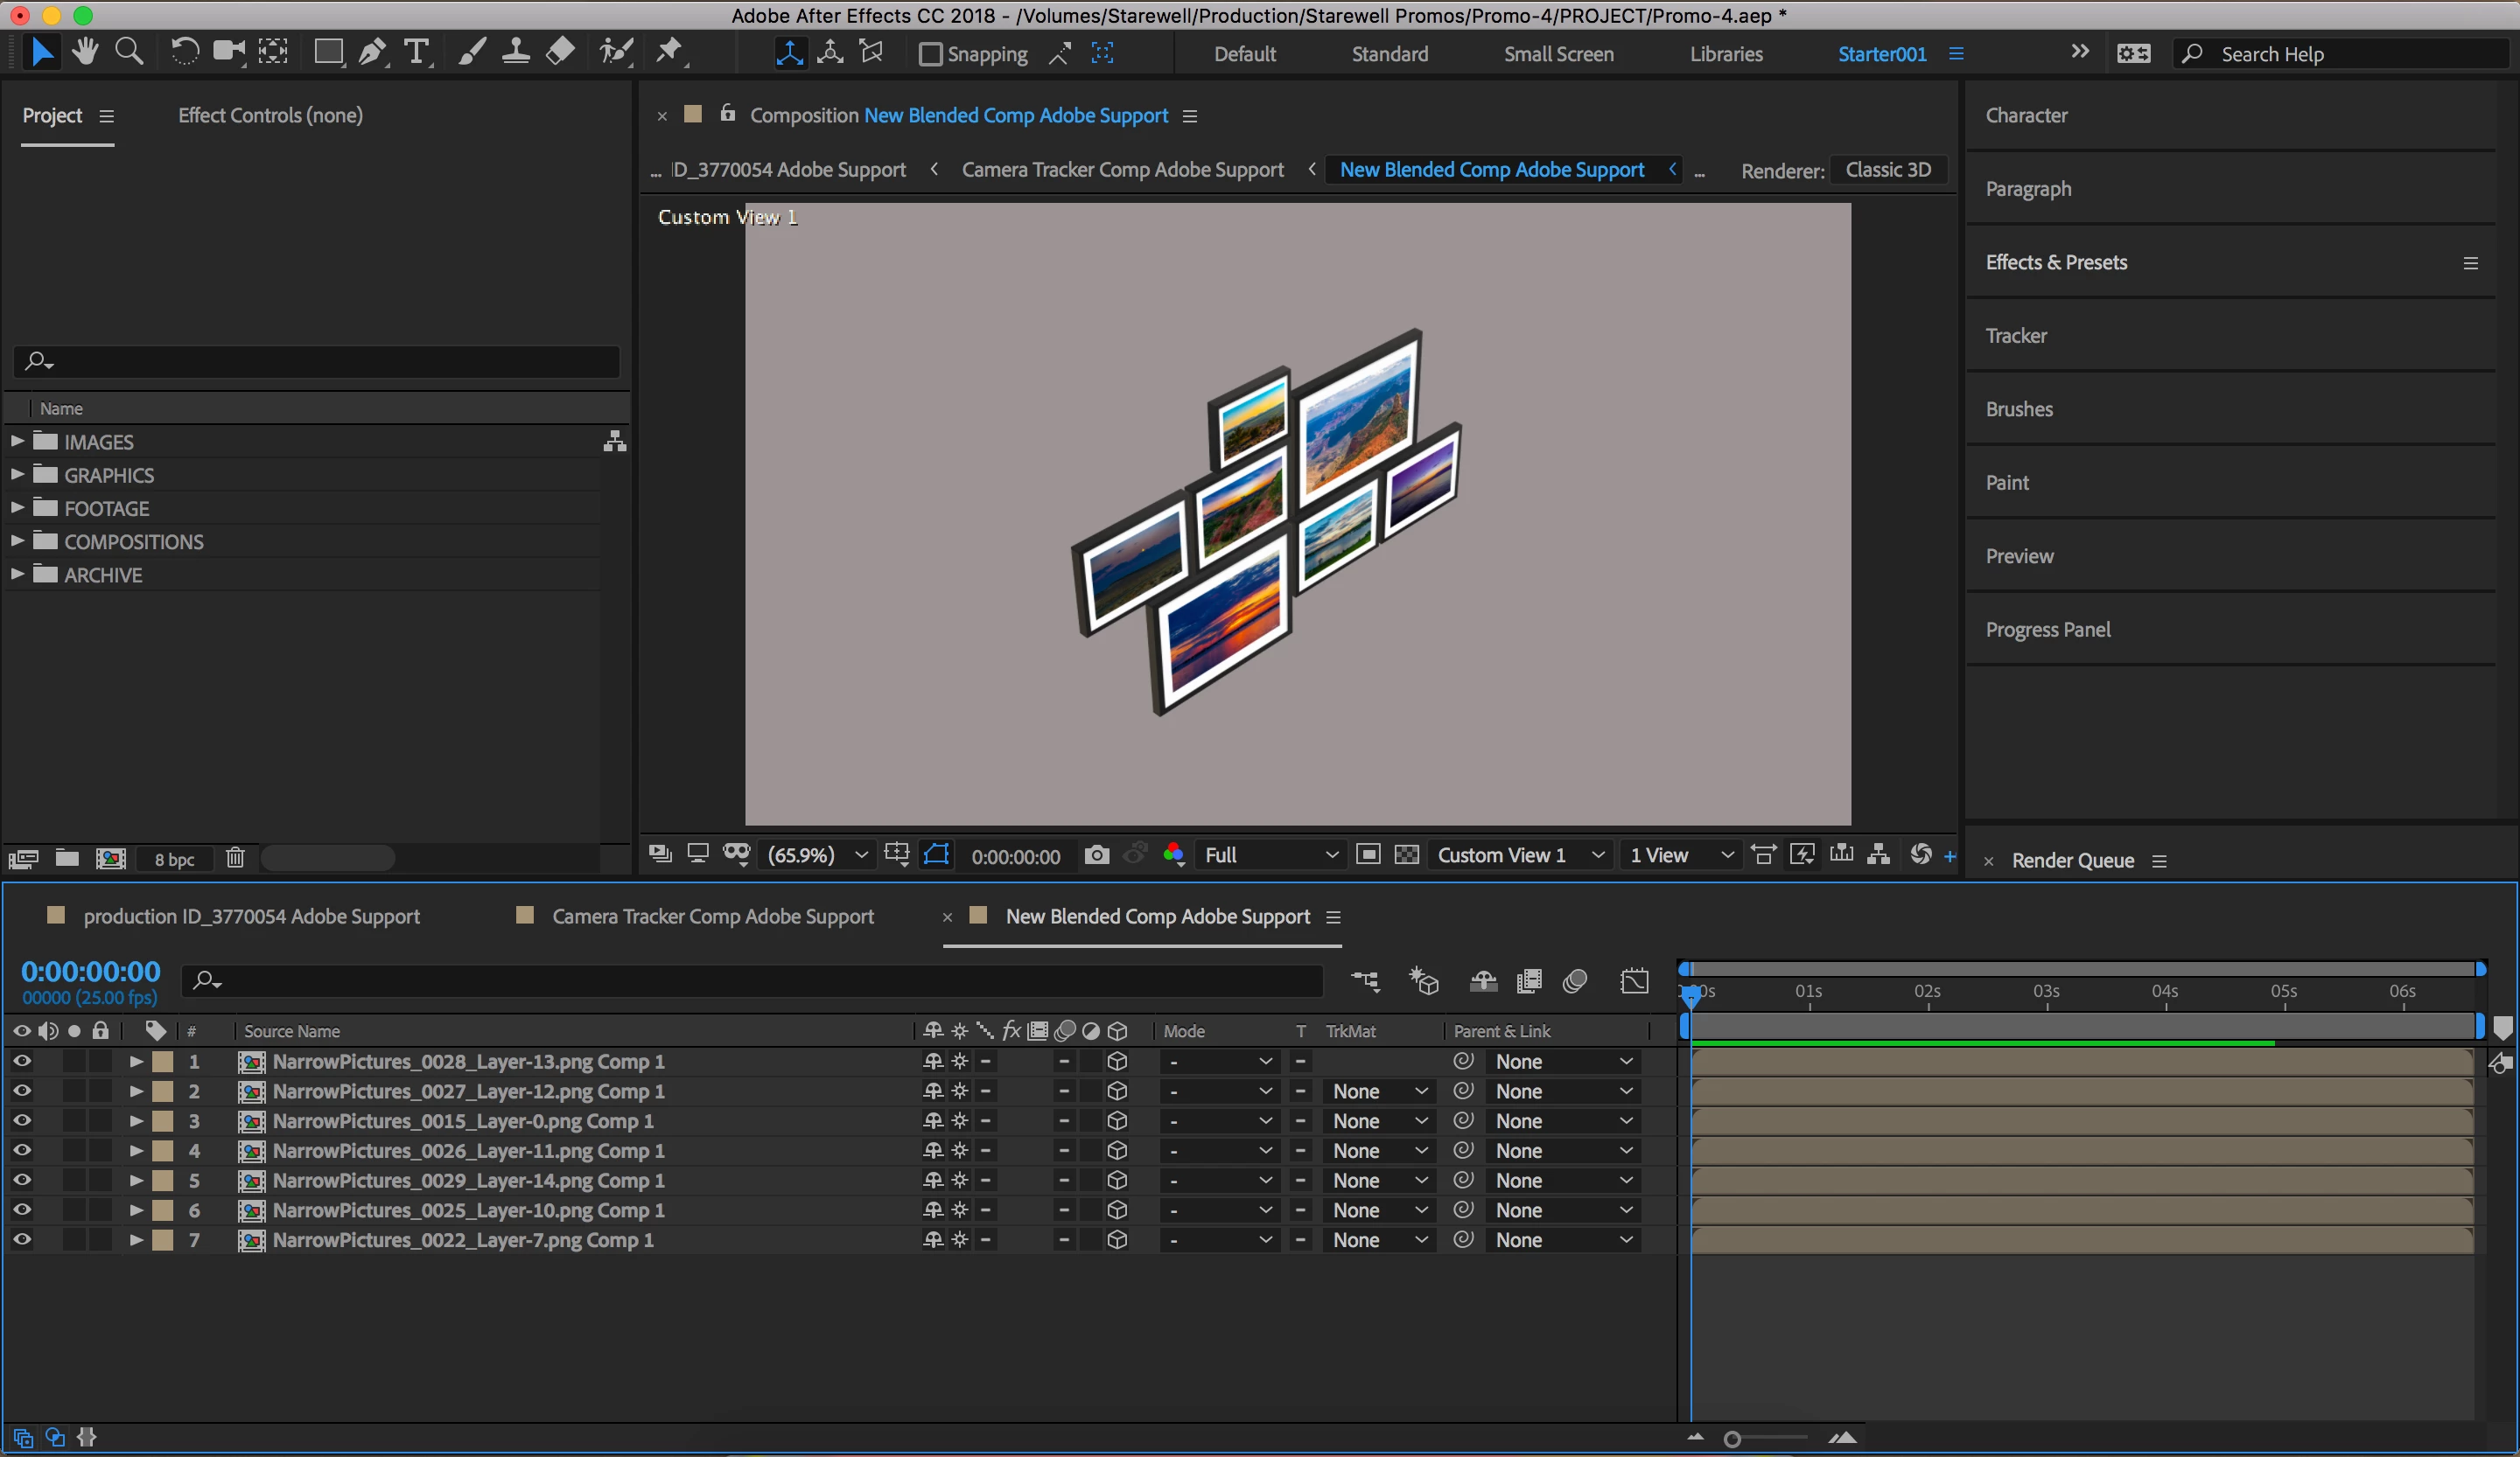Click create new folder icon in Project panel

coord(67,859)
